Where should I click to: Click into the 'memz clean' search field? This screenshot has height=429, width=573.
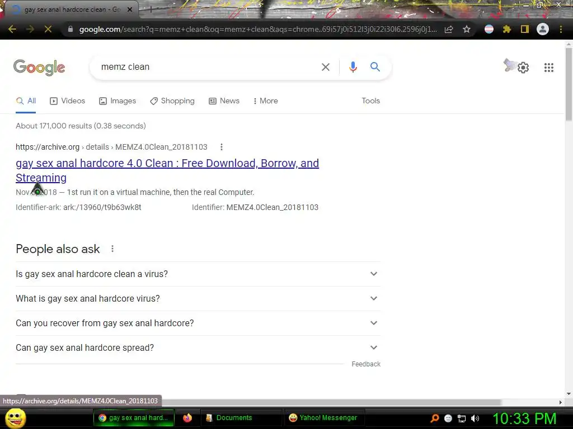click(205, 67)
